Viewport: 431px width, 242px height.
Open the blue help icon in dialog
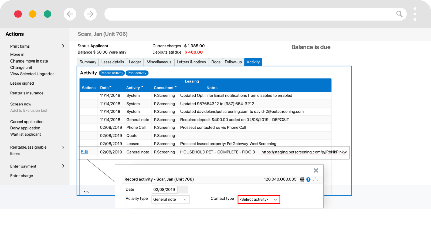(308, 179)
